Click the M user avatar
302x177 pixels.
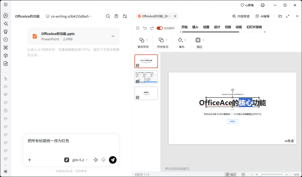pos(6,171)
